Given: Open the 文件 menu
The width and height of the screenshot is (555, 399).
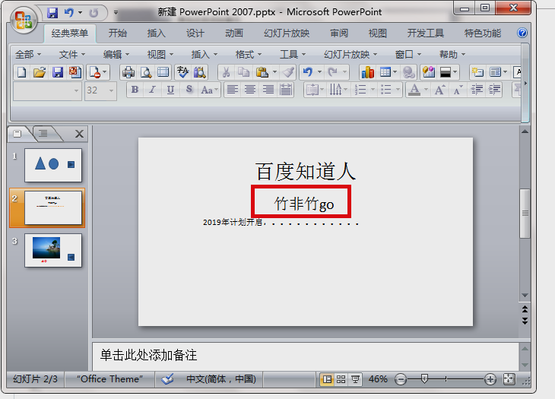Looking at the screenshot, I should (72, 55).
